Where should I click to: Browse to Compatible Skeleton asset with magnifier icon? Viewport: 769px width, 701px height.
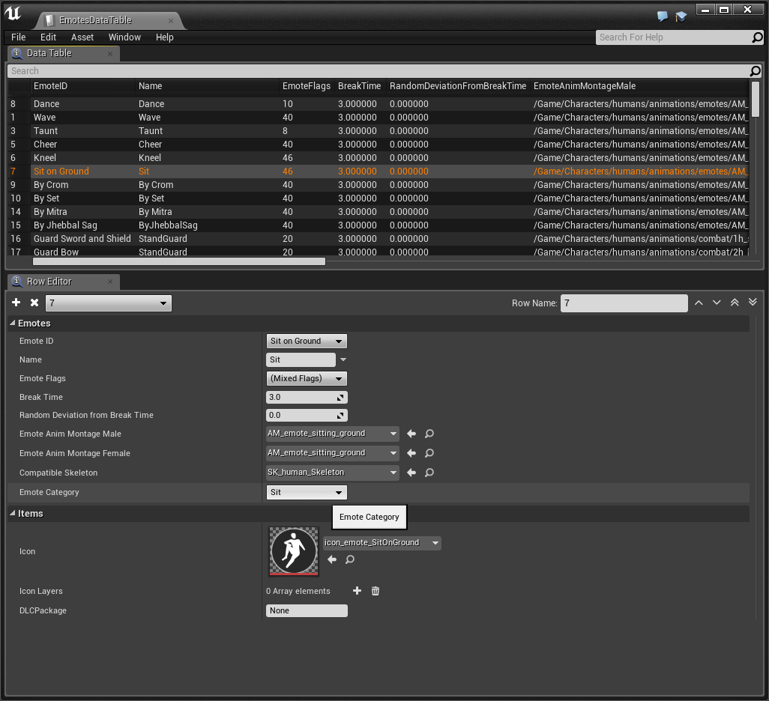pos(429,473)
